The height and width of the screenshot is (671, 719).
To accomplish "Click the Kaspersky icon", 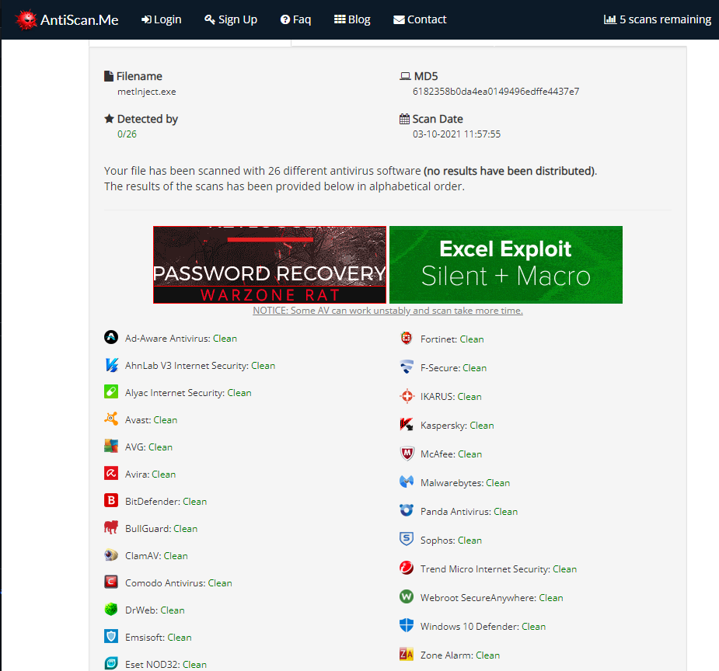I will tap(407, 425).
